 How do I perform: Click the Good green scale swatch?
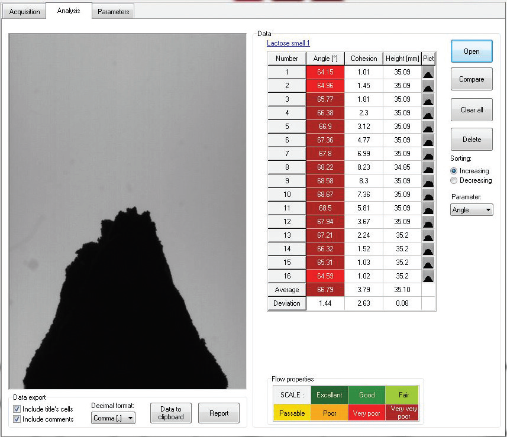[x=367, y=395]
